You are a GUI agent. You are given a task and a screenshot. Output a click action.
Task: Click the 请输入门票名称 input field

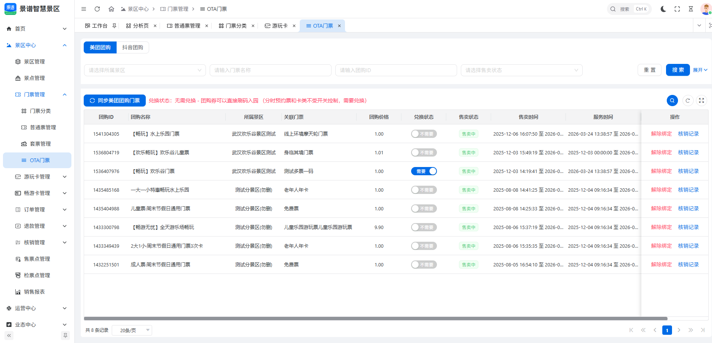pyautogui.click(x=271, y=70)
